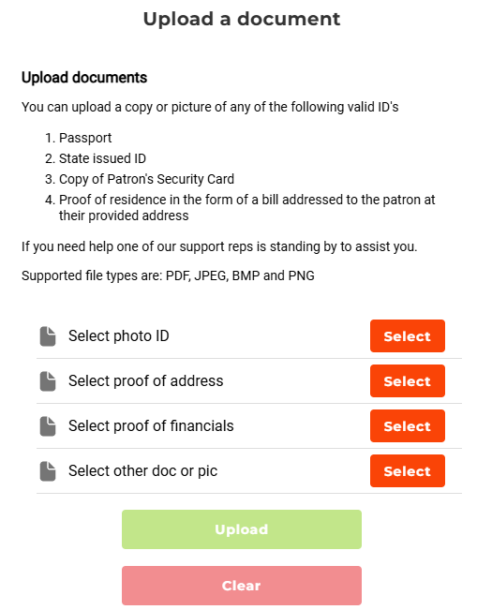This screenshot has height=610, width=477.
Task: Click the "Upload documents" section heading
Action: 84,78
